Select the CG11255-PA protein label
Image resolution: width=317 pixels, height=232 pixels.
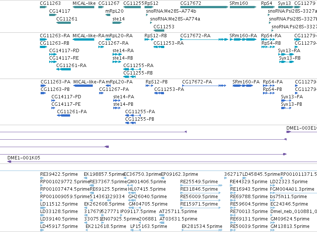click(140, 112)
